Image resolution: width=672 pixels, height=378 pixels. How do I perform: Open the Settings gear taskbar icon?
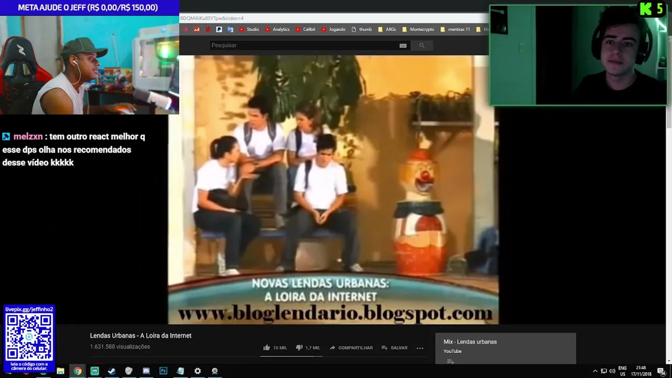(197, 371)
